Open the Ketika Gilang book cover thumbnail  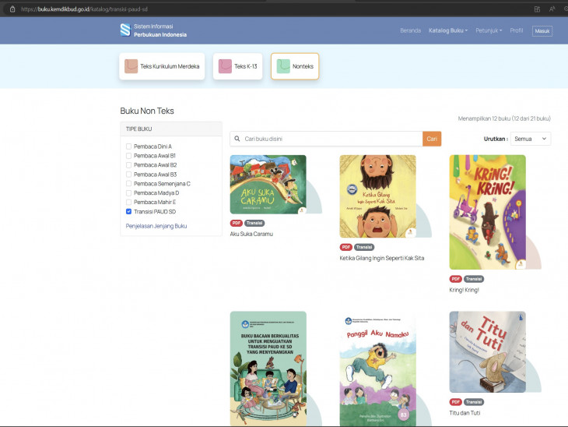click(x=377, y=196)
